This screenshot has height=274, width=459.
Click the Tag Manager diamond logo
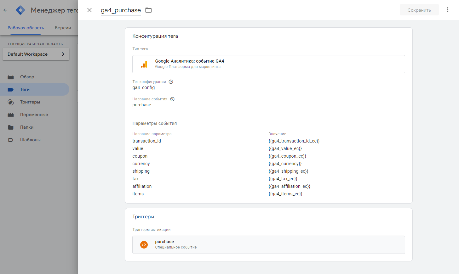[x=20, y=10]
